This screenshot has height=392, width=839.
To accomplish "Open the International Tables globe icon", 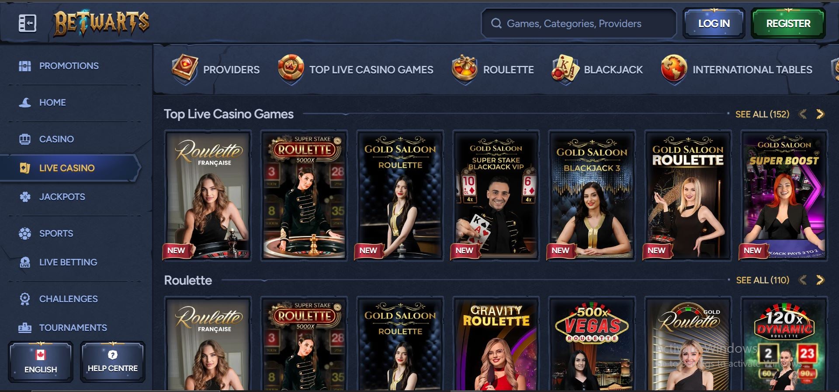I will click(x=674, y=69).
